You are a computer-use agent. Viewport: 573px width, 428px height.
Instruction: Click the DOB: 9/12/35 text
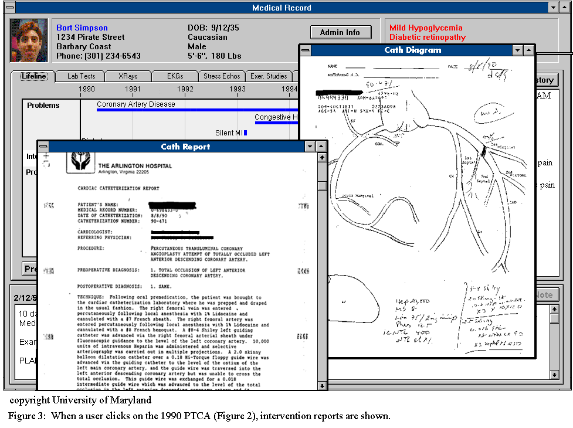pyautogui.click(x=213, y=28)
